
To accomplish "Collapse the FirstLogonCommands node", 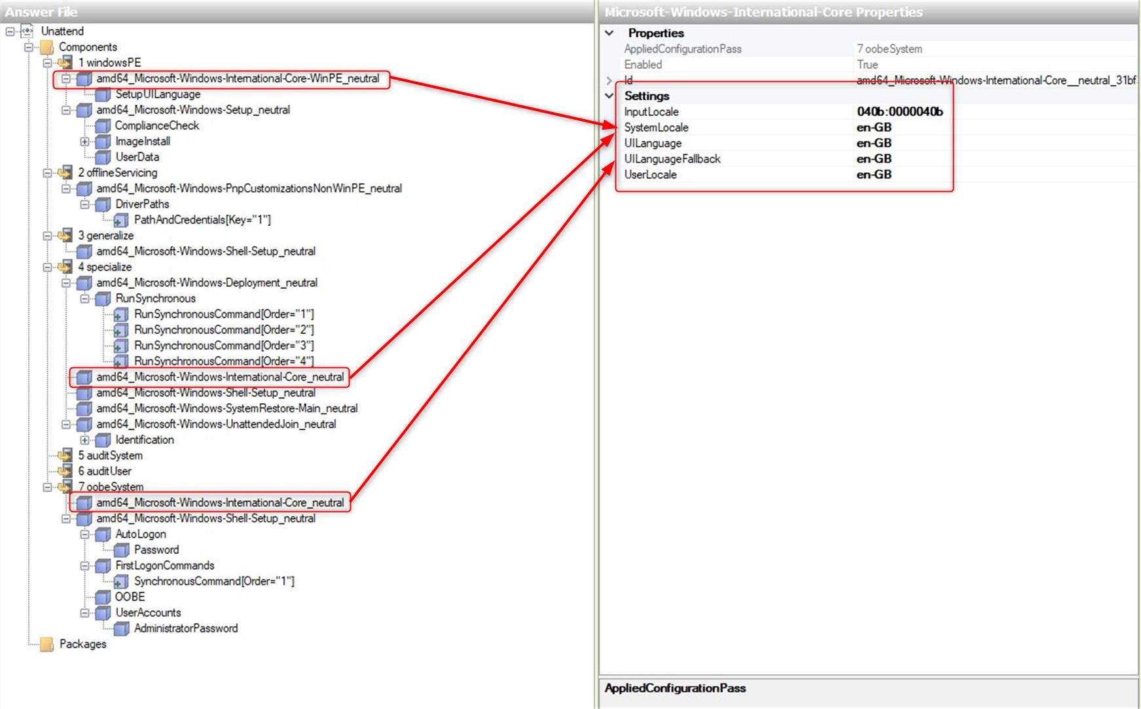I will (x=84, y=566).
